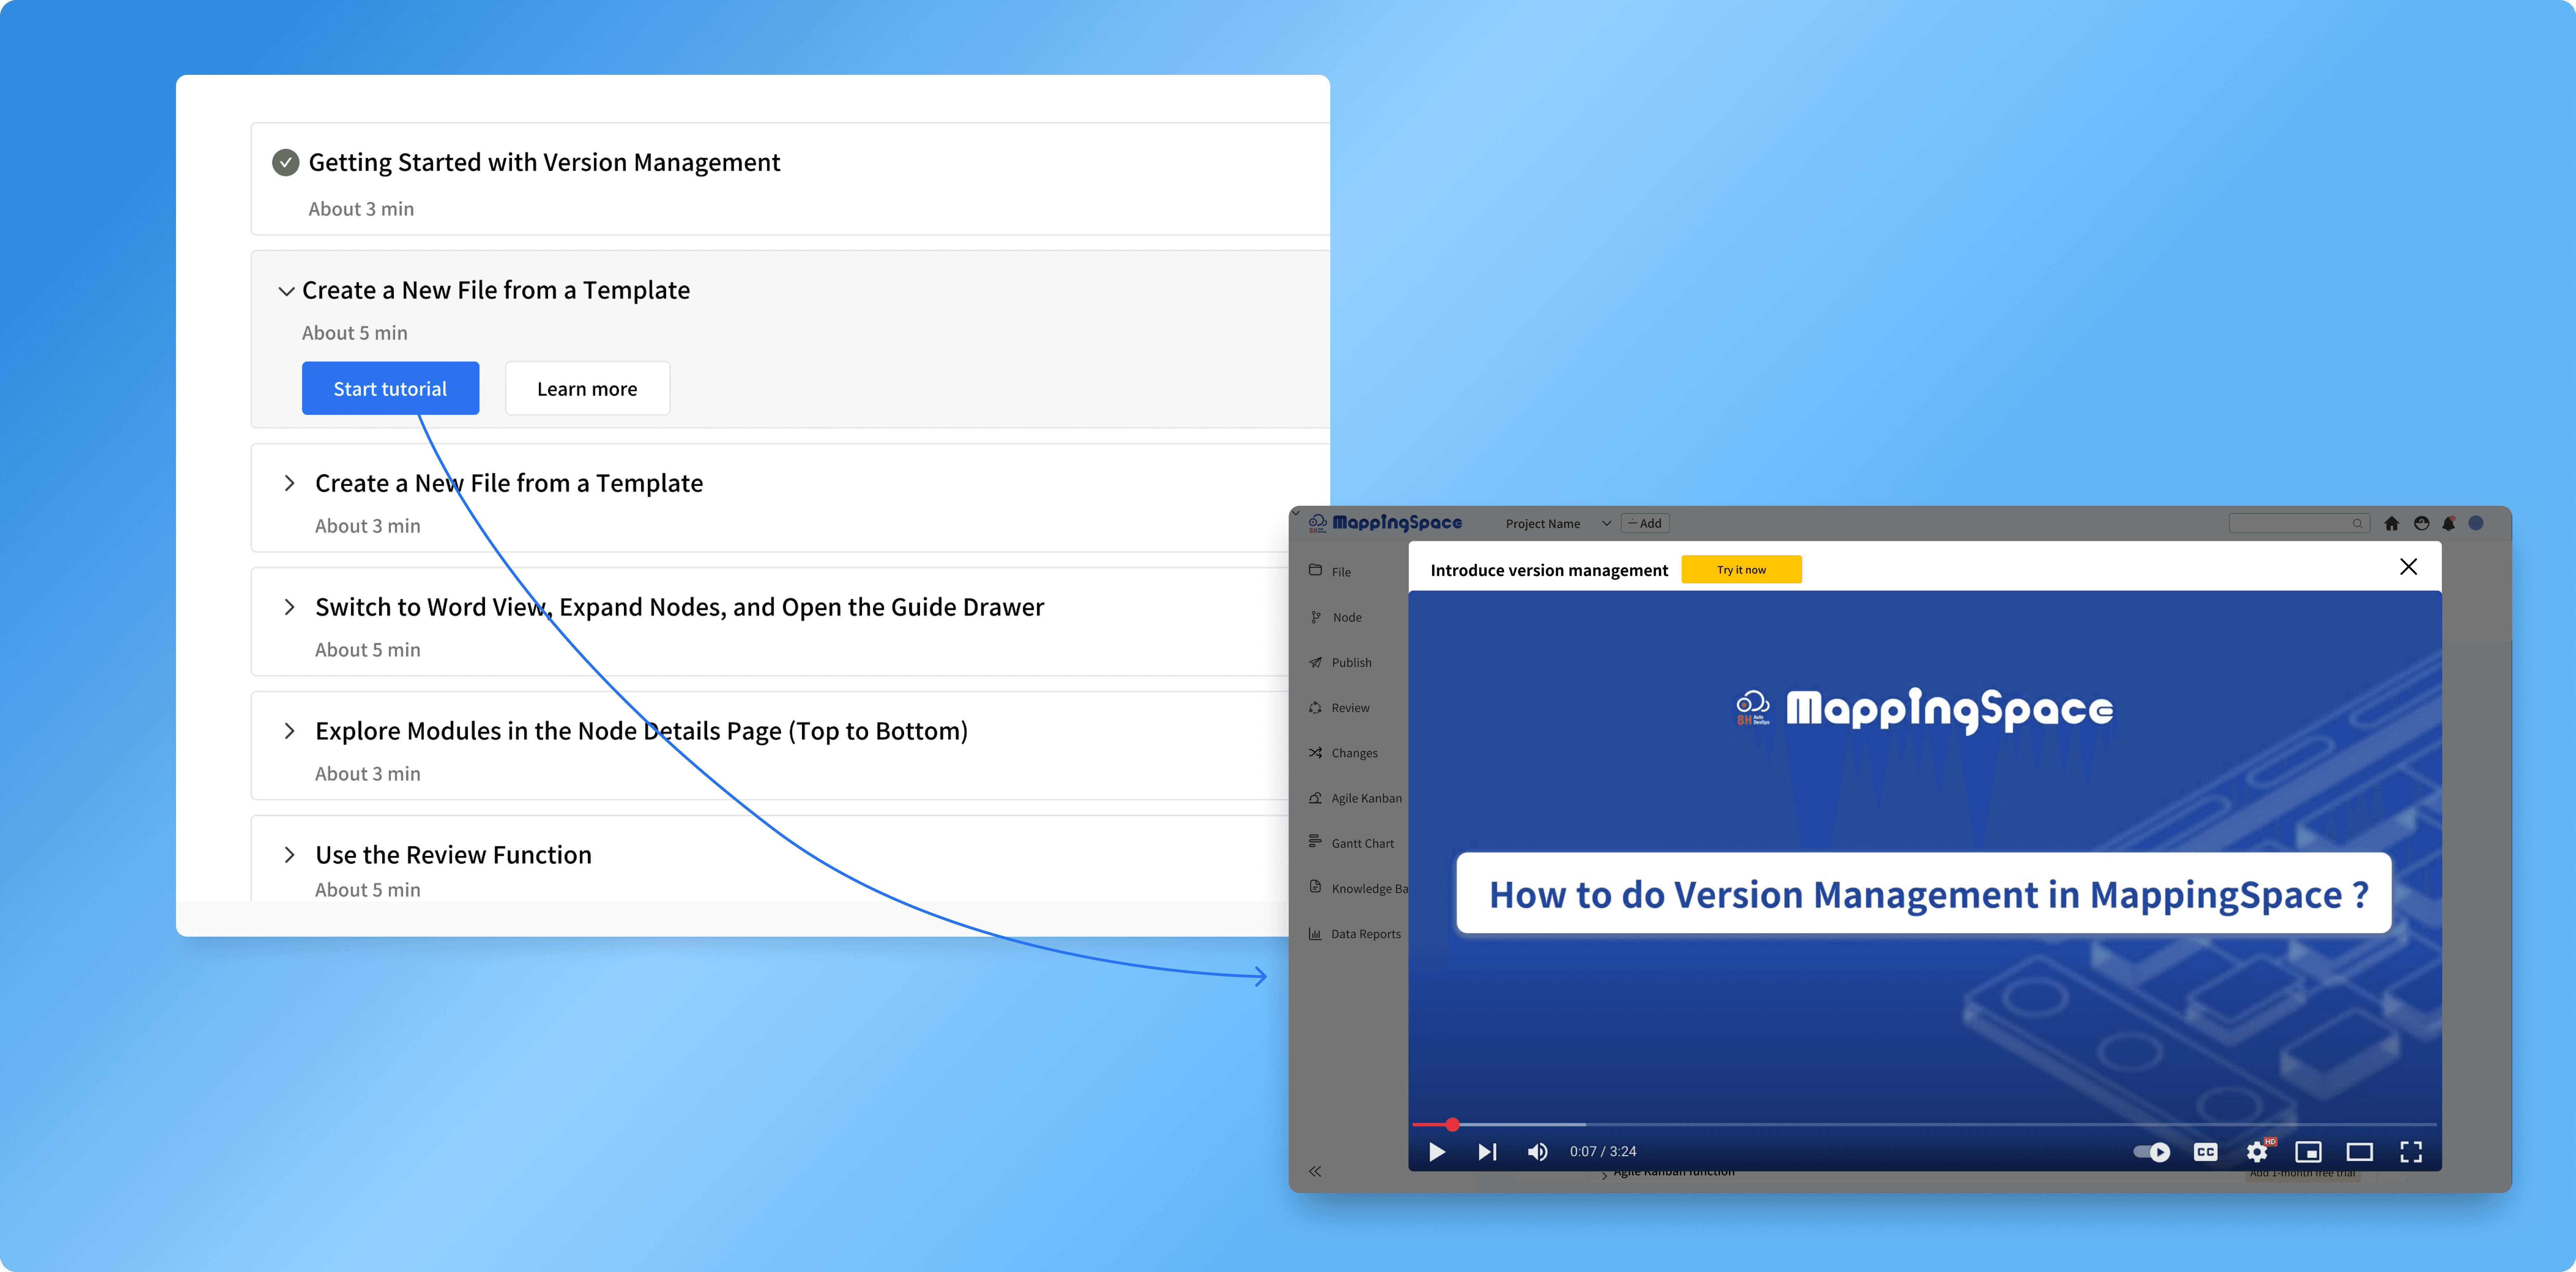Screen dimensions: 2576x1272
Task: Click Start tutorial button
Action: pos(390,388)
